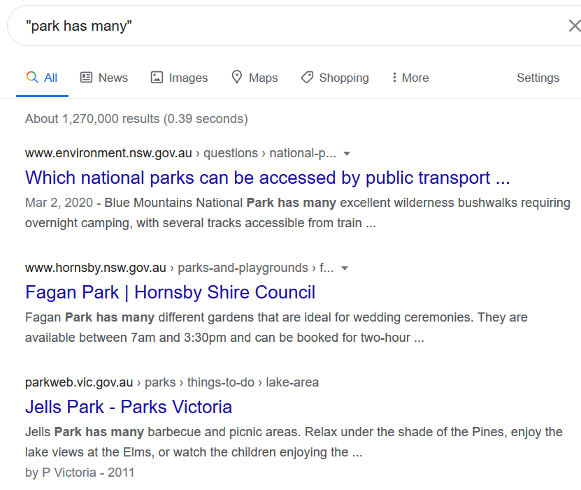Screen dimensions: 581x490
Task: Click the Blue Mountains National Park snippet text
Action: pos(298,213)
